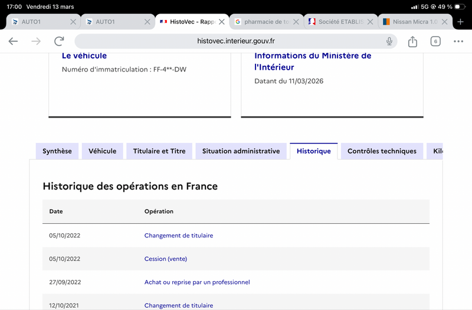Image resolution: width=472 pixels, height=310 pixels.
Task: Switch to the Société ETABLIS browser tab
Action: point(335,22)
